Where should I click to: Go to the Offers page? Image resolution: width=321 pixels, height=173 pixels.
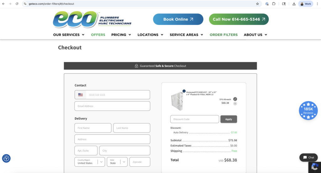coord(98,35)
